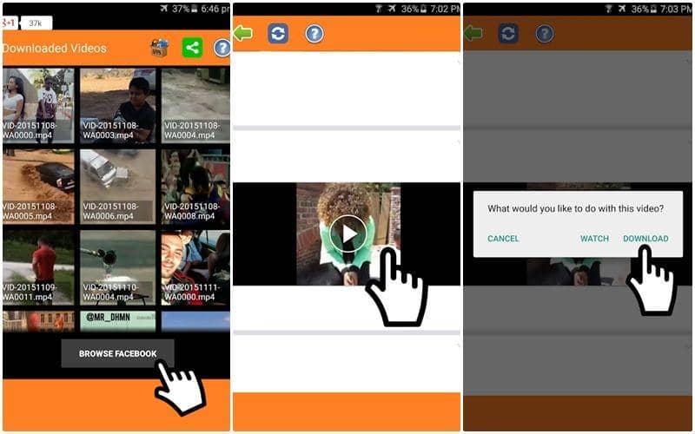Tap the VID-20151108-WA0006.mp4 thumbnail

pos(117,185)
